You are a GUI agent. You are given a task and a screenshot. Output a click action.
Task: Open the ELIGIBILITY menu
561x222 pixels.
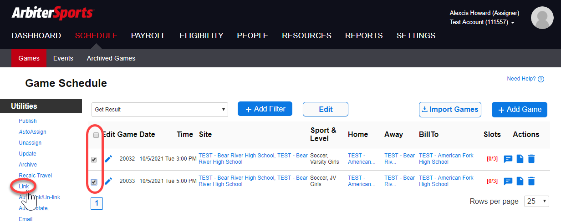pos(201,35)
